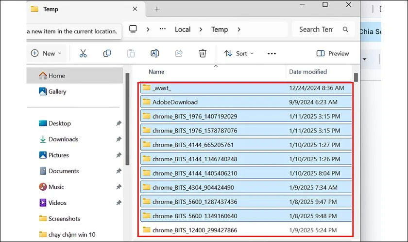Screen dimensions: 408x242
Task: Click the Share icon in toolbar
Action: (179, 53)
